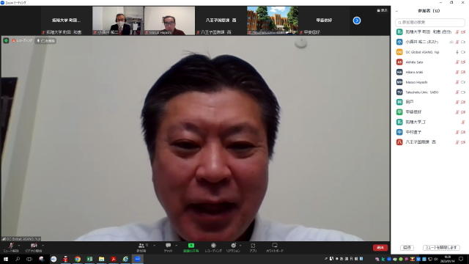
Task: Click the green encryption shield icon
Action: [6, 40]
